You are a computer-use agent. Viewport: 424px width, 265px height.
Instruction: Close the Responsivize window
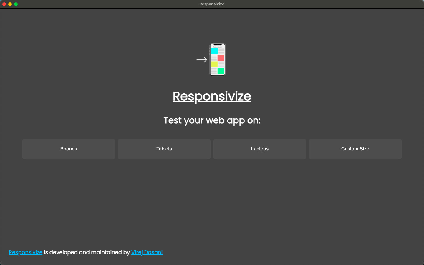click(x=4, y=4)
